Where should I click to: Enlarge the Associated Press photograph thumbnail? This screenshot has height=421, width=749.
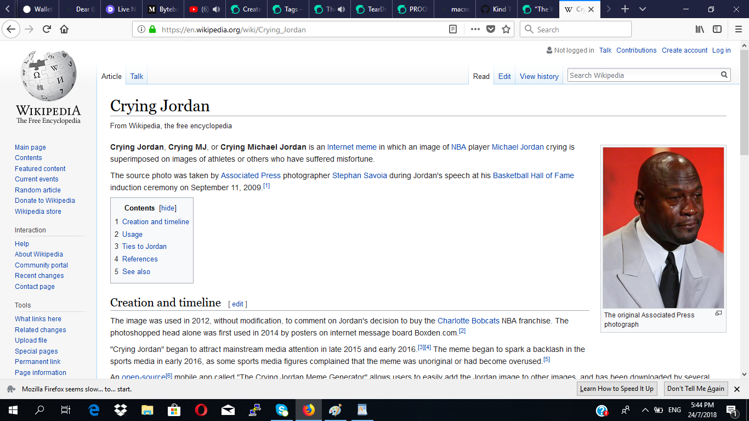click(663, 227)
